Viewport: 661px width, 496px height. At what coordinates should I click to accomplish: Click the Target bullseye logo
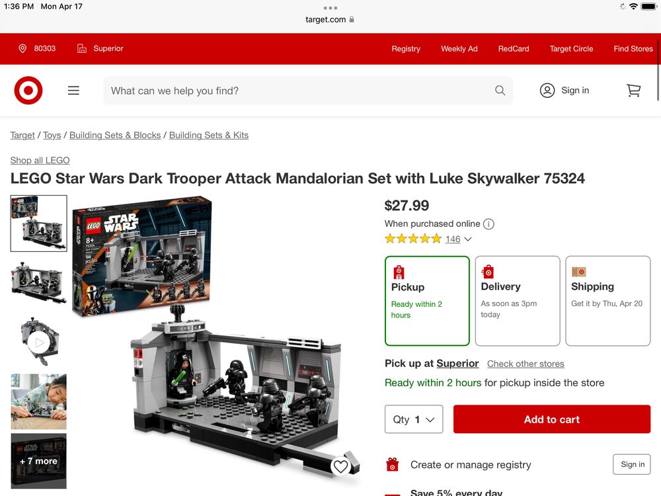[28, 90]
